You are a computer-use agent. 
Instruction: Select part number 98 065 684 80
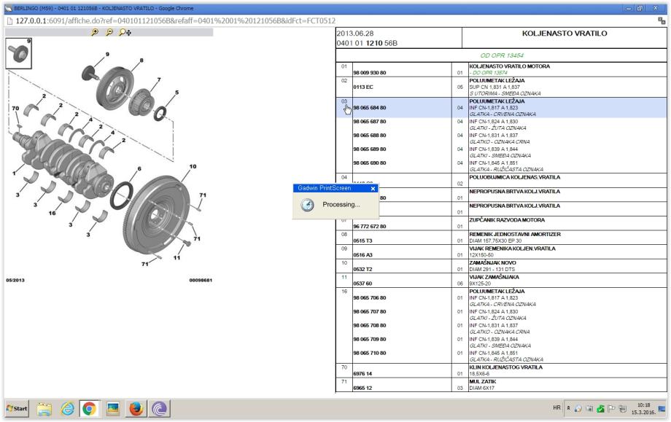369,108
